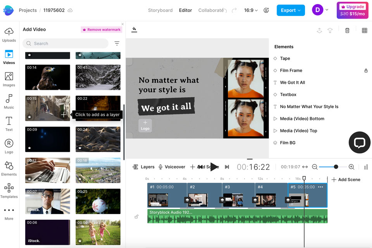Viewport: 372px width, 248px height.
Task: Click the transition icon before scene #4
Action: 255,200
